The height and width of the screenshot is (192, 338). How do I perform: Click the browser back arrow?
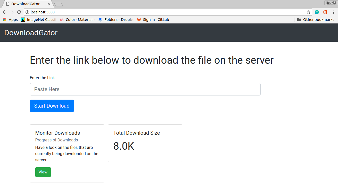(5, 12)
